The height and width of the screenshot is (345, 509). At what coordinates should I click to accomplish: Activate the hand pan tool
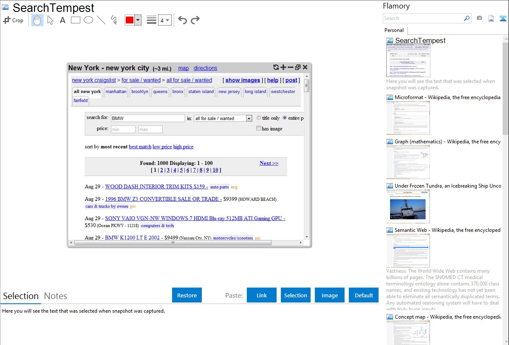click(x=37, y=20)
